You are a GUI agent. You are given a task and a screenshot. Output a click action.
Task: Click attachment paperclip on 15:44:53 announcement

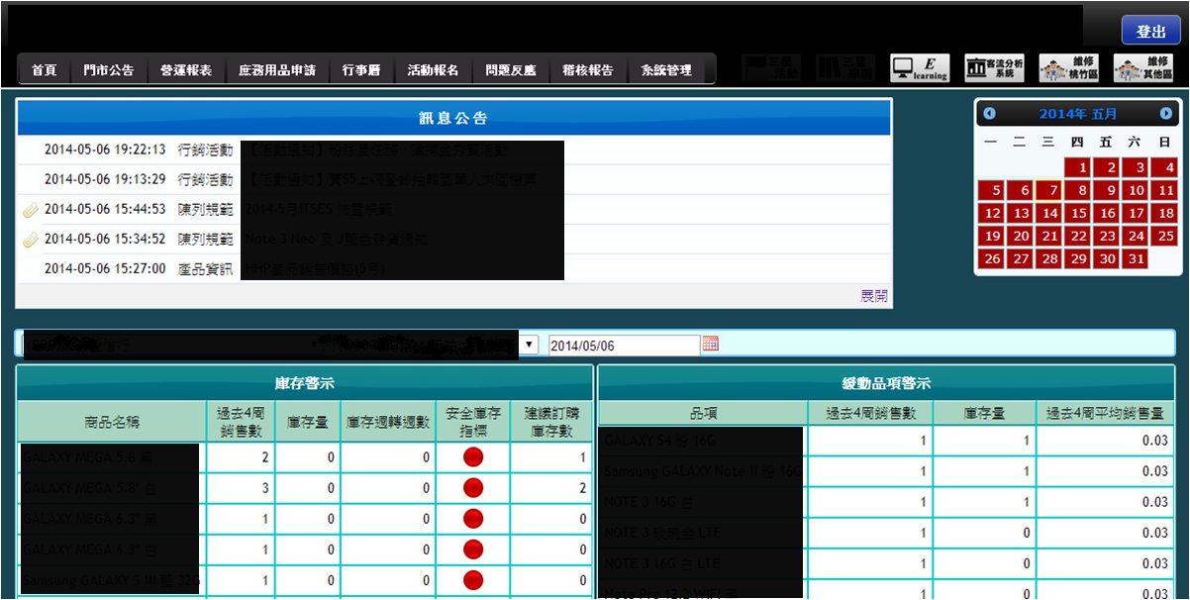[x=30, y=210]
